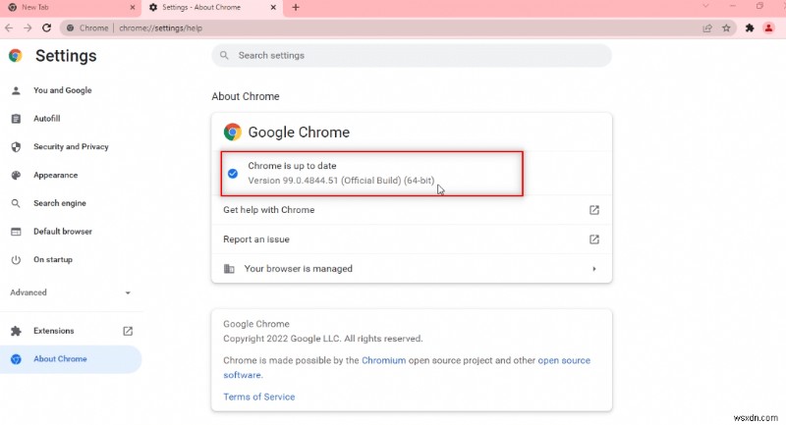Click the Search settings field
The image size is (786, 425).
coord(411,56)
